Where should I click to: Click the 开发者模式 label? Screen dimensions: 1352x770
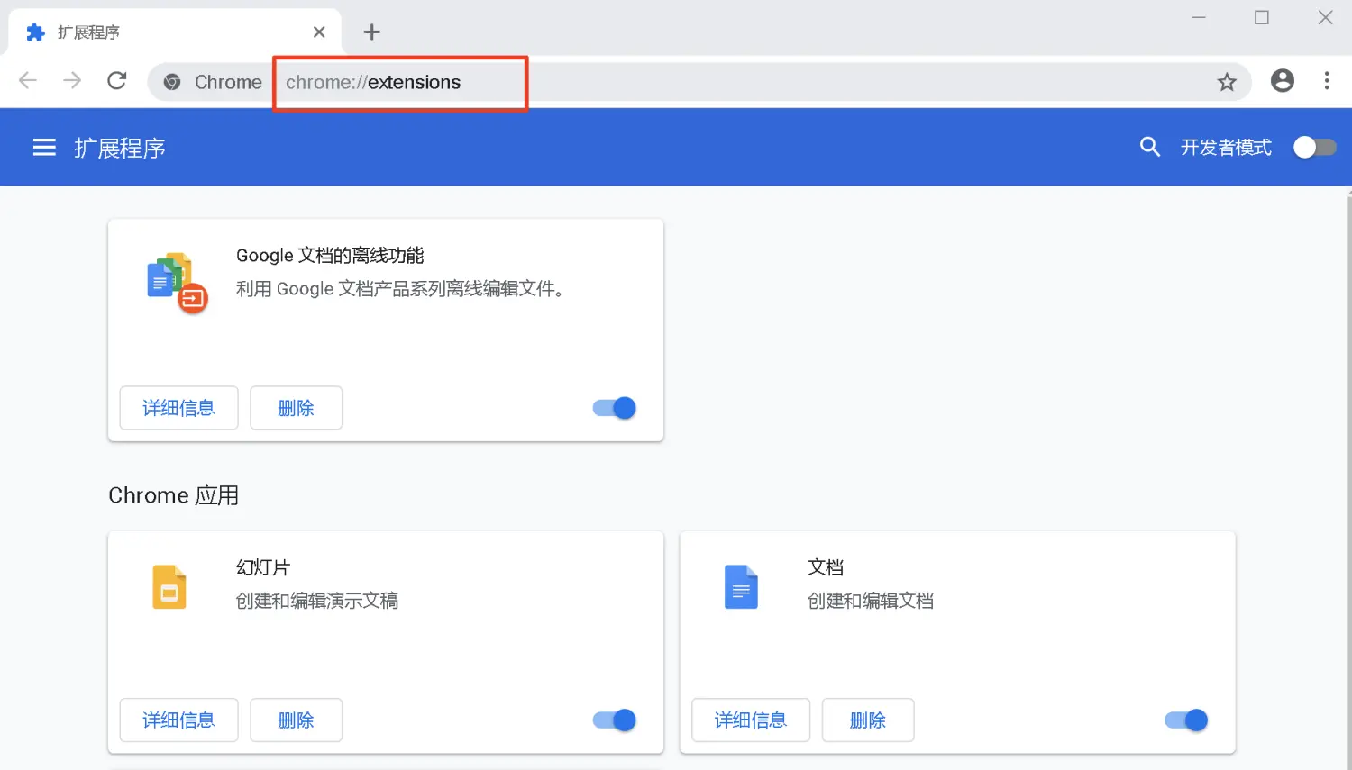1226,147
